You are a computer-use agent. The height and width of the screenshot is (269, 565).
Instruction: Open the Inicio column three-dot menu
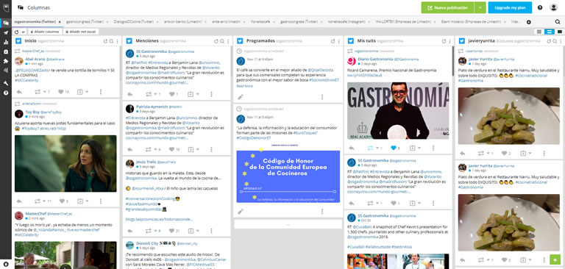click(x=118, y=41)
